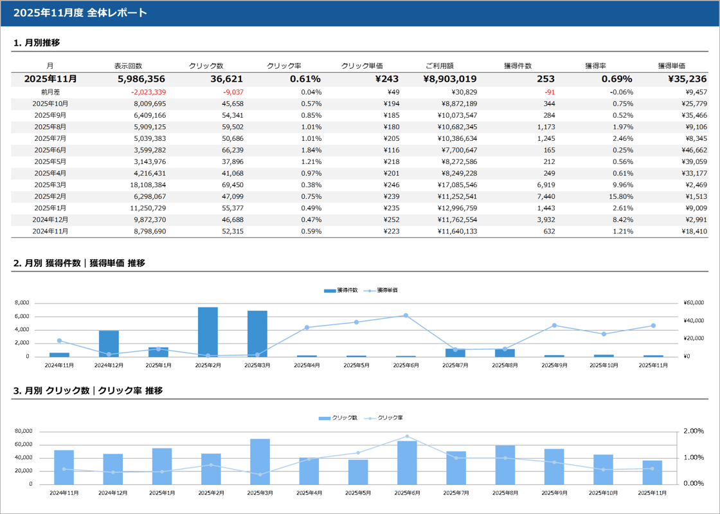Select the red -2,023,339 difference cell
The image size is (720, 514).
coord(148,92)
